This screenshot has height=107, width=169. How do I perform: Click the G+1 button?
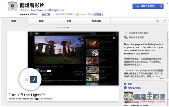click(159, 21)
